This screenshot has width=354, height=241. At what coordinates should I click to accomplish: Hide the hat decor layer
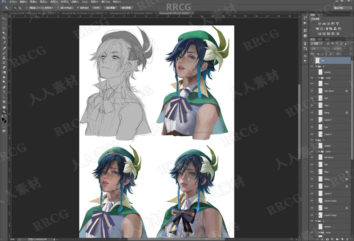coord(312,157)
